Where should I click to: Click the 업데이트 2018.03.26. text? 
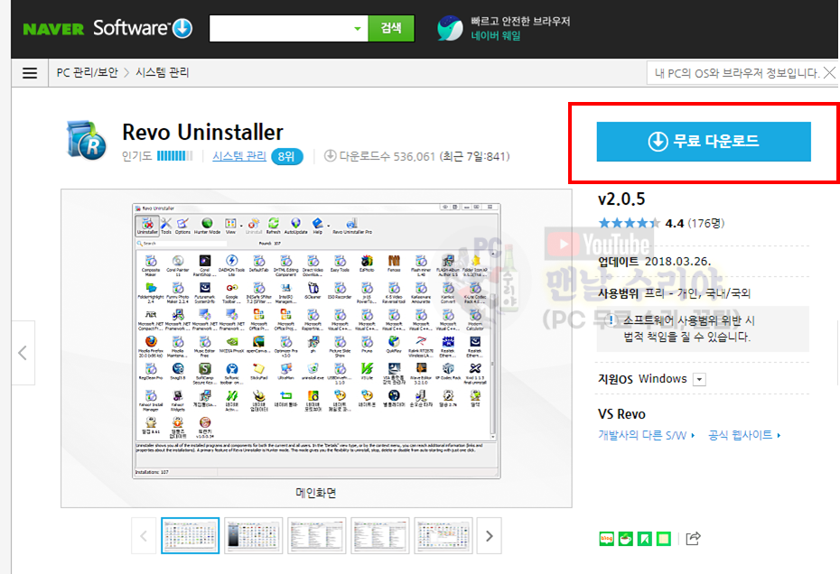coord(654,262)
